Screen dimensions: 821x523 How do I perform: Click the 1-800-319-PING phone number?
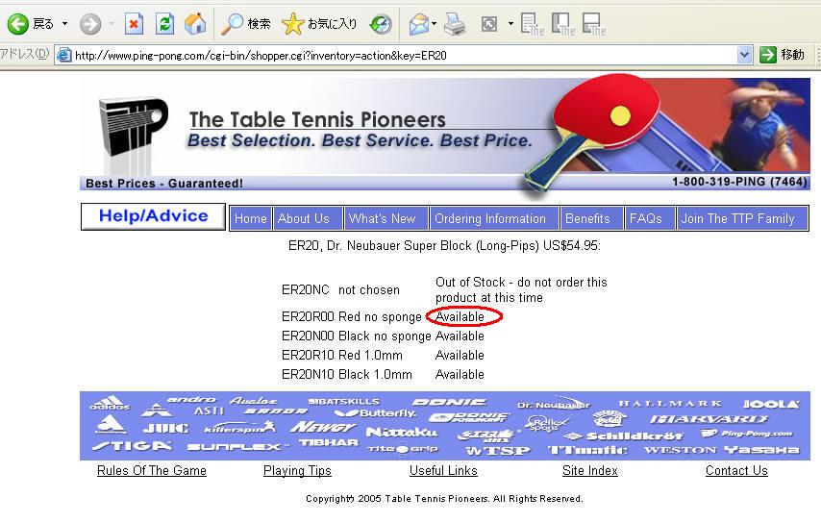pos(739,182)
